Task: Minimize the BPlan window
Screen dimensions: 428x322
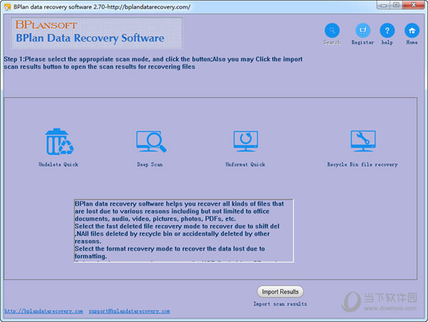Action: pos(384,5)
